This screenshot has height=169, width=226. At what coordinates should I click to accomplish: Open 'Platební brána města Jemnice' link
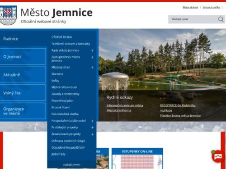(180, 116)
